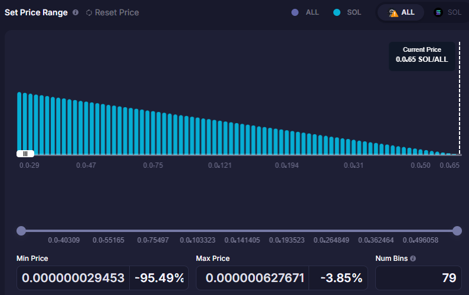Click the SOL legend text
Viewport: 469px width, 295px height.
pos(354,12)
